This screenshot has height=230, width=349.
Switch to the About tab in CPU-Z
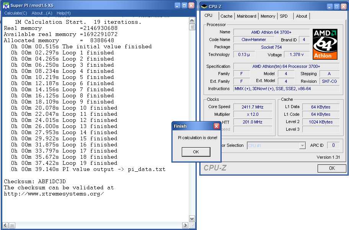click(302, 16)
